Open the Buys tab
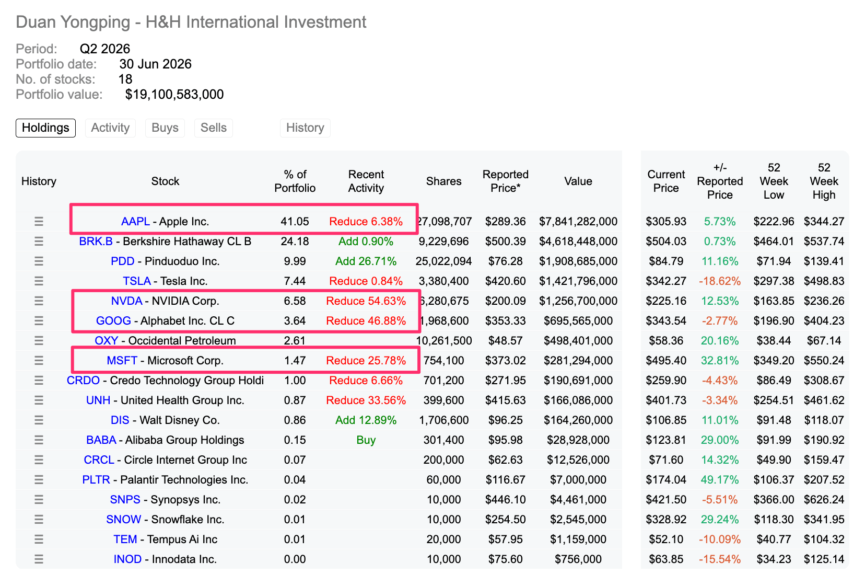Viewport: 865px width, 574px height. point(165,128)
